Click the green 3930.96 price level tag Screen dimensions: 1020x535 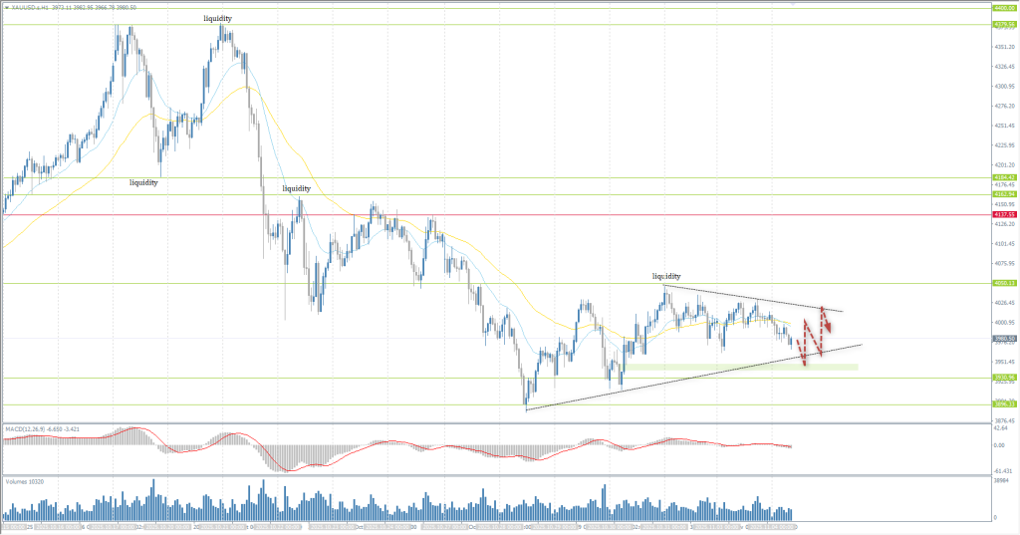(x=1003, y=378)
